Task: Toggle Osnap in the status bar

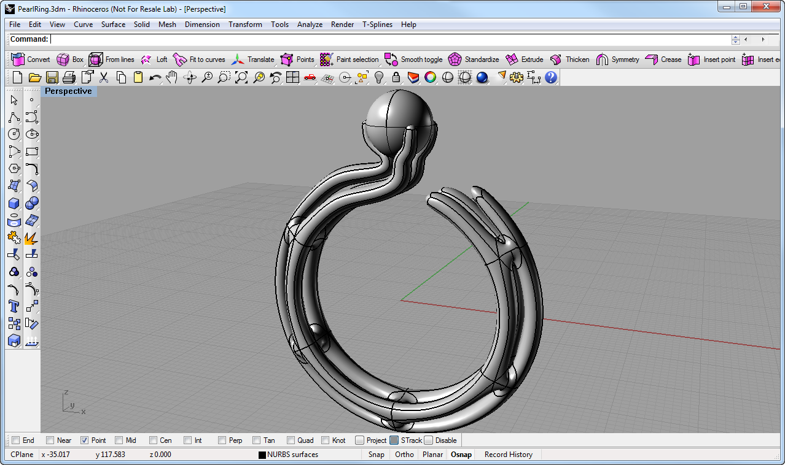Action: tap(461, 455)
